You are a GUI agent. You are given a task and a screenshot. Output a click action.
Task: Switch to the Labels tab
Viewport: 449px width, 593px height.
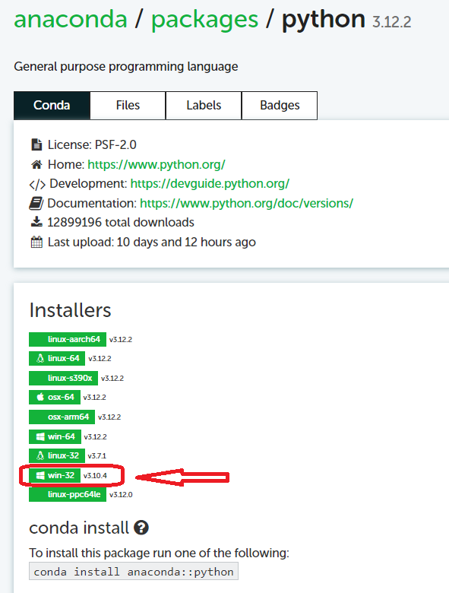[x=204, y=105]
